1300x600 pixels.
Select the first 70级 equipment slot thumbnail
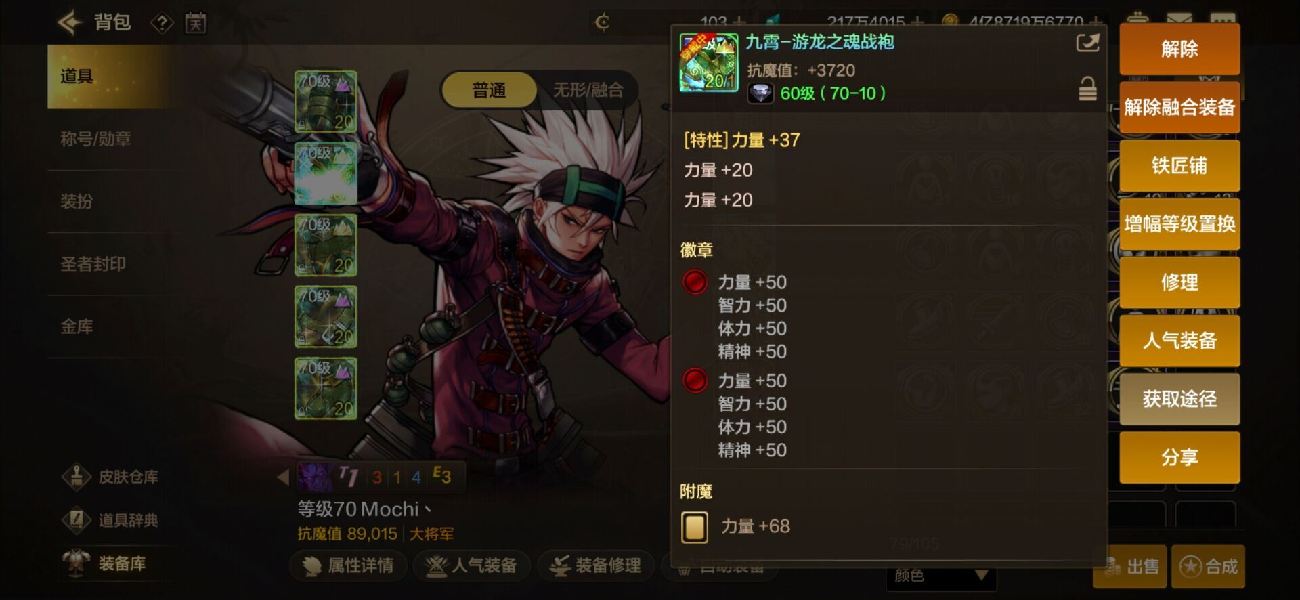click(326, 101)
